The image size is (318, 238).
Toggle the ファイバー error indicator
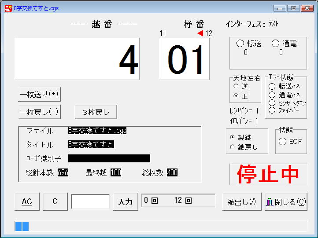pos(272,110)
